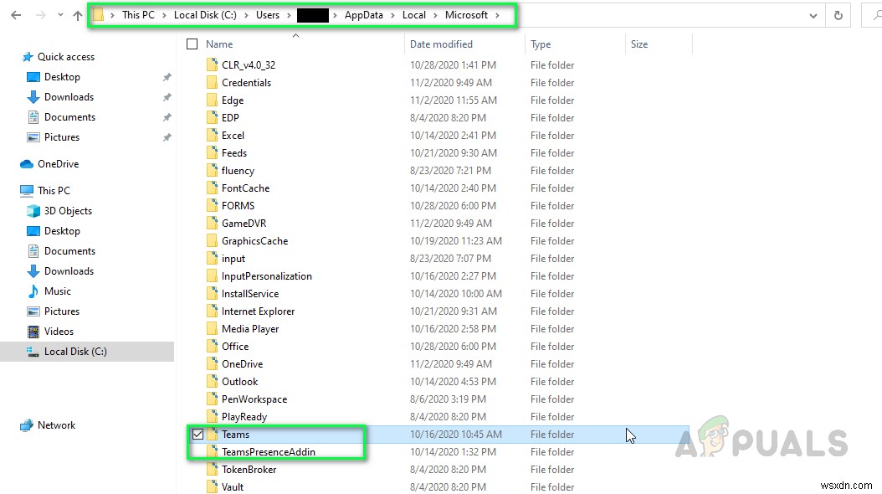Click the 3D Objects cube icon
The image size is (882, 494).
(33, 211)
